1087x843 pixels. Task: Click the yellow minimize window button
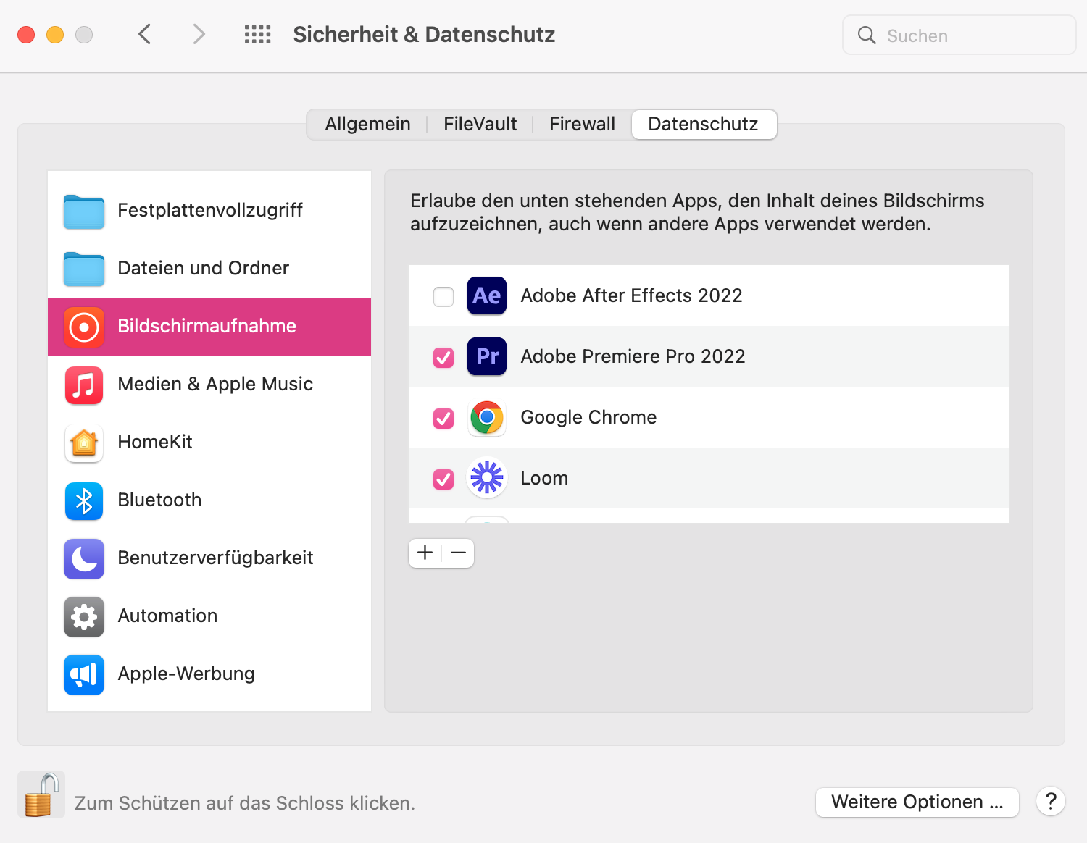pyautogui.click(x=55, y=35)
